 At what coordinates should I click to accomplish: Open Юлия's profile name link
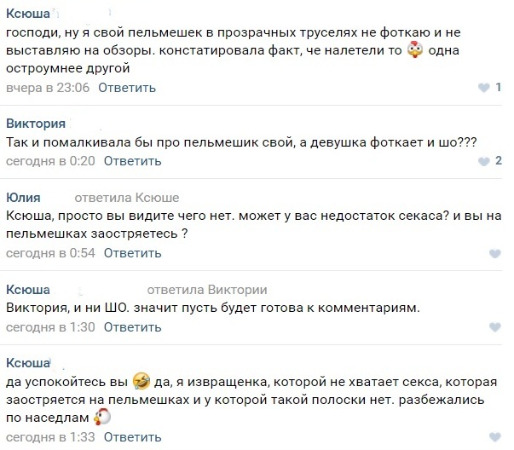[23, 198]
